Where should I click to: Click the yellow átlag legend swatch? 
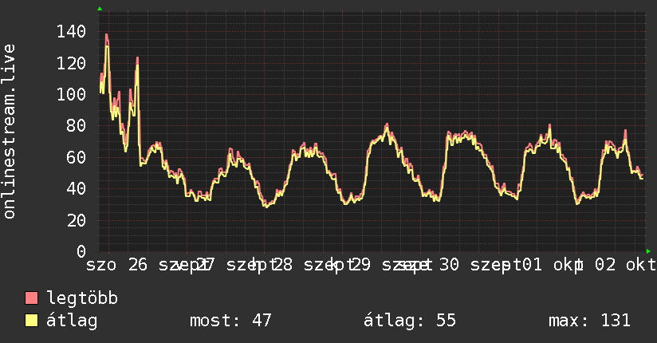coord(31,321)
